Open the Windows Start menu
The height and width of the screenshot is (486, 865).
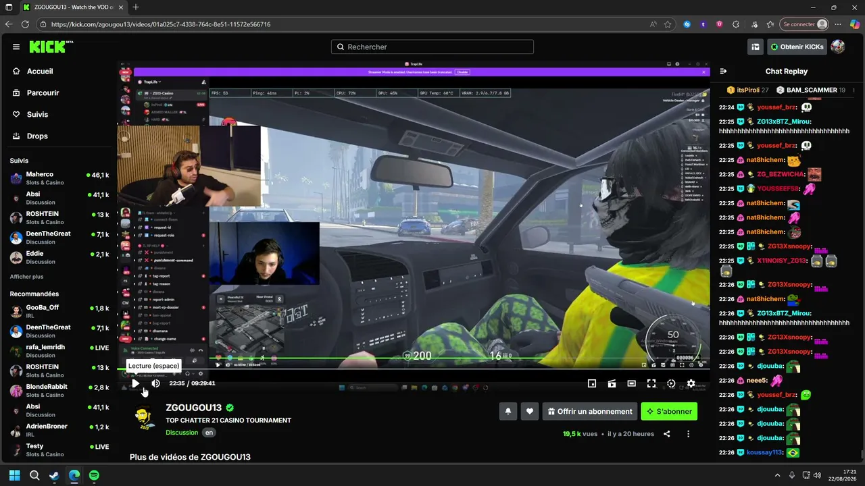(x=15, y=475)
